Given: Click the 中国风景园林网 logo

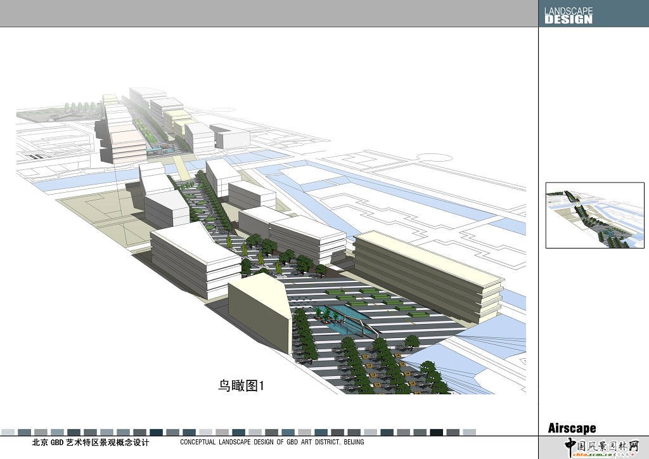Looking at the screenshot, I should pyautogui.click(x=601, y=444).
